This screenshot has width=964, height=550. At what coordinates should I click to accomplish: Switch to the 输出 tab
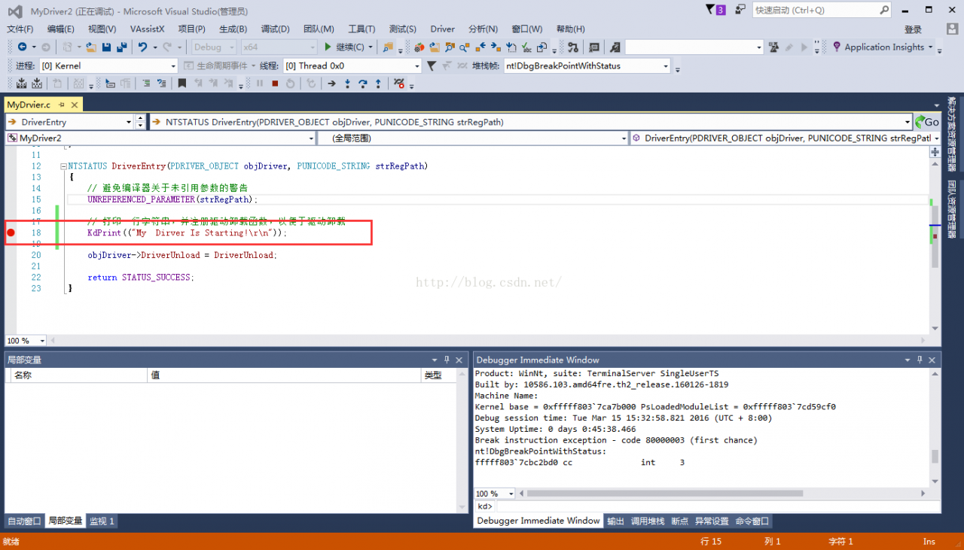tap(615, 521)
